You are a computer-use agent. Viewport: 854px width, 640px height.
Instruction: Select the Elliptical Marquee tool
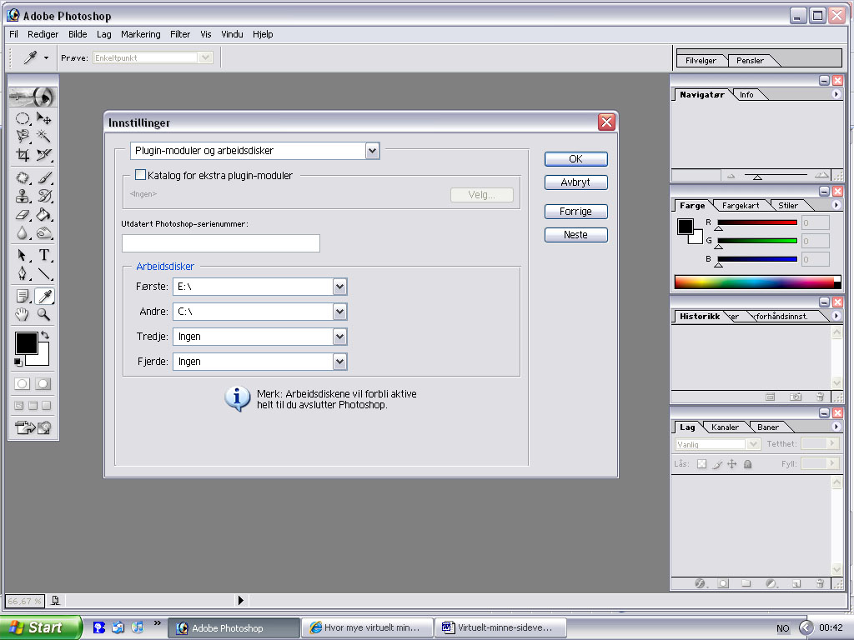23,118
